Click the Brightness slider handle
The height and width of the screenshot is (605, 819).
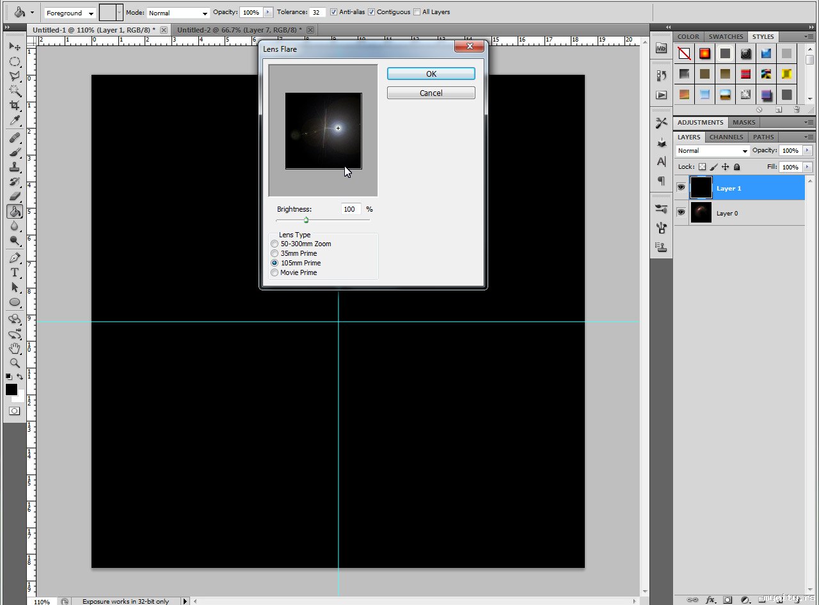(x=306, y=220)
